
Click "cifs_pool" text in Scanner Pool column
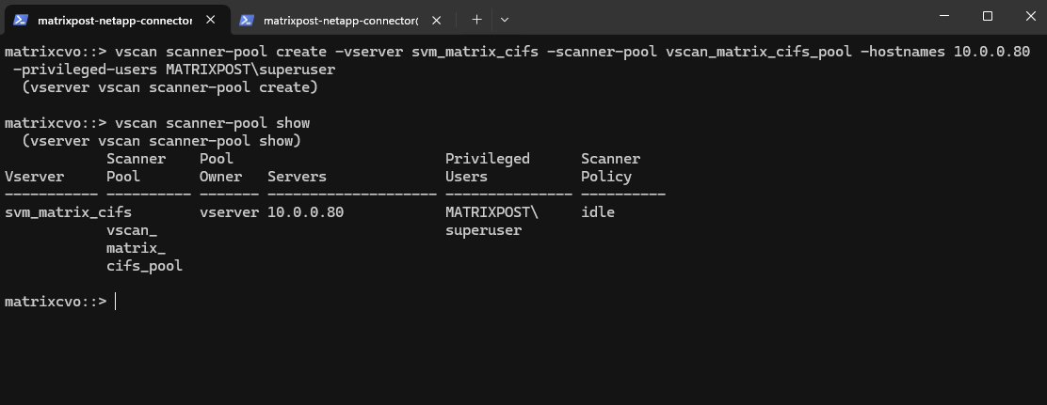coord(144,266)
